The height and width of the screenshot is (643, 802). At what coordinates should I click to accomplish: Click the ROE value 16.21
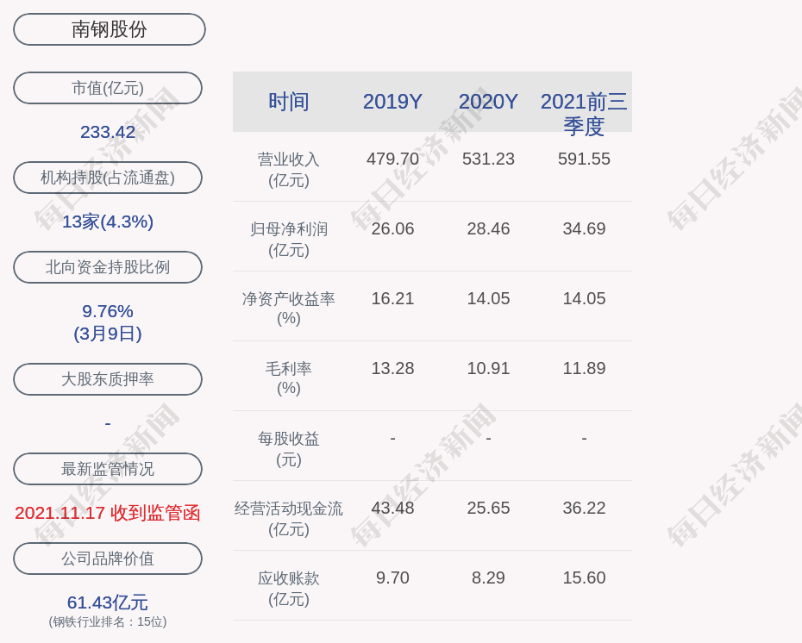(392, 298)
